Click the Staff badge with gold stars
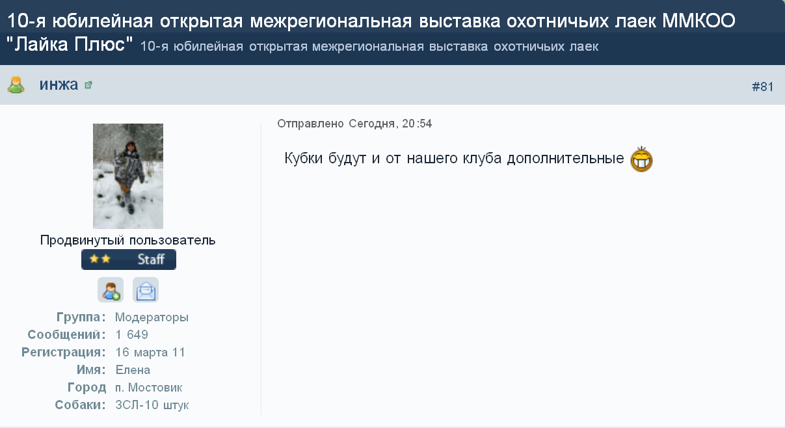Viewport: 785px width, 428px height. tap(129, 259)
